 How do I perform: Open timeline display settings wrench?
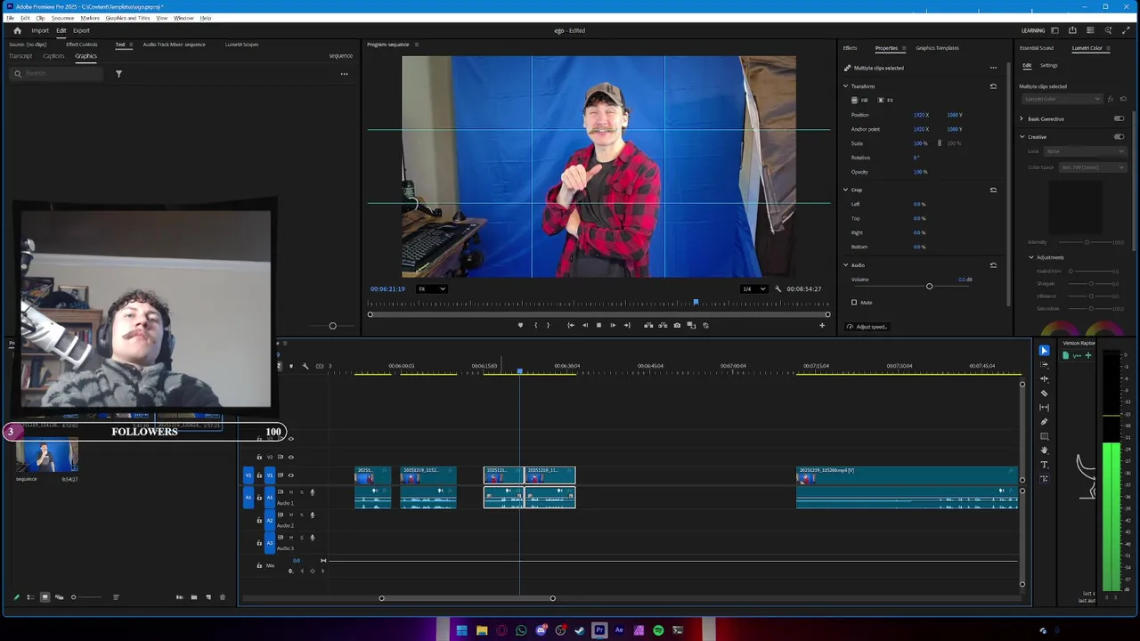point(305,366)
